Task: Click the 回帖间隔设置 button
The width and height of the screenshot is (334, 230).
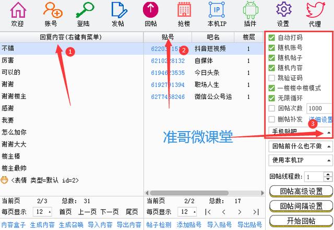Action: point(301,206)
